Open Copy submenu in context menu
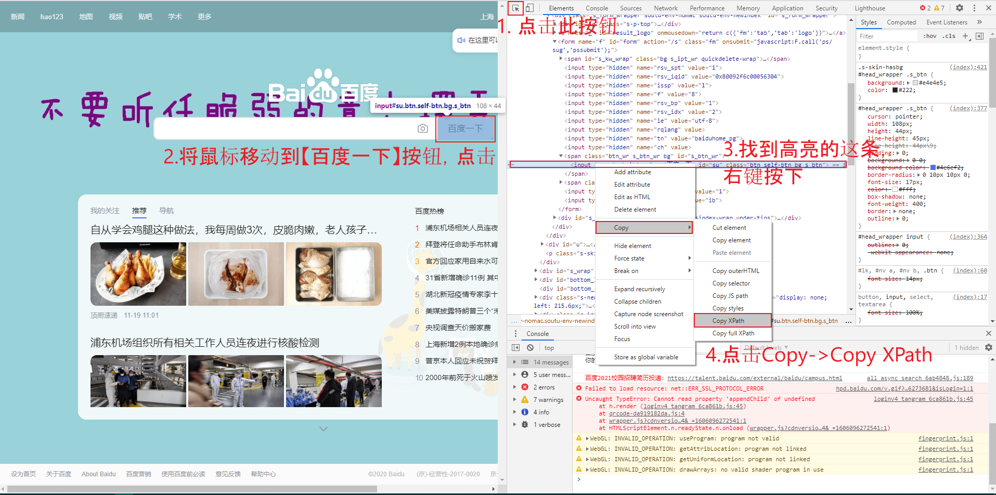Image resolution: width=996 pixels, height=495 pixels. point(644,227)
